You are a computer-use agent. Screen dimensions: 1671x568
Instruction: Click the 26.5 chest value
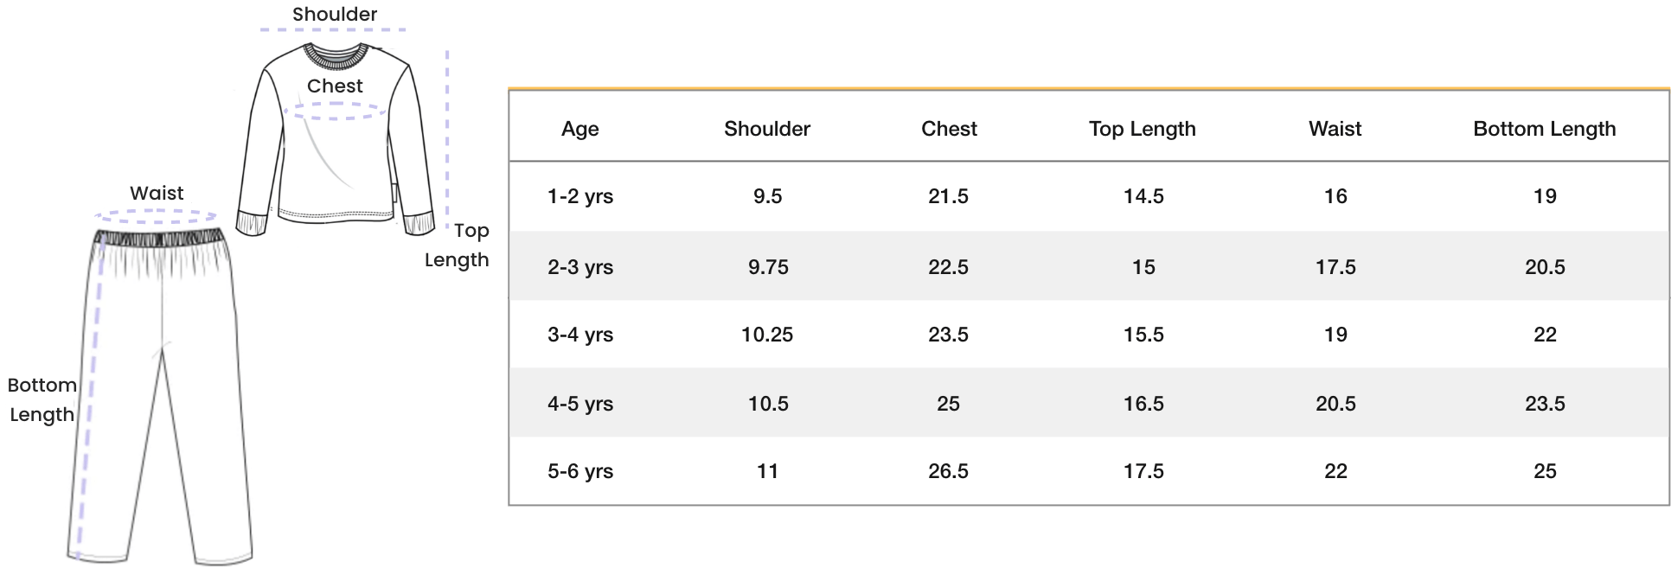pos(949,471)
